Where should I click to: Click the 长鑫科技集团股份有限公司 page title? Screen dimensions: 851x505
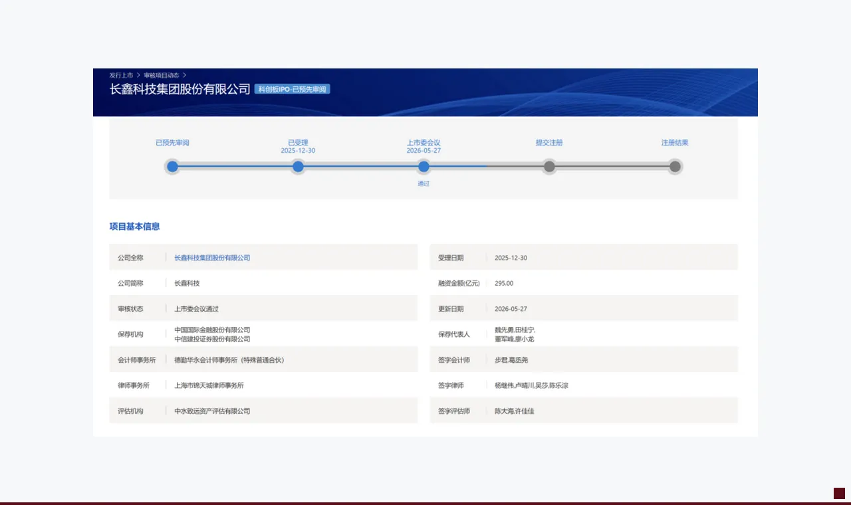pyautogui.click(x=180, y=89)
